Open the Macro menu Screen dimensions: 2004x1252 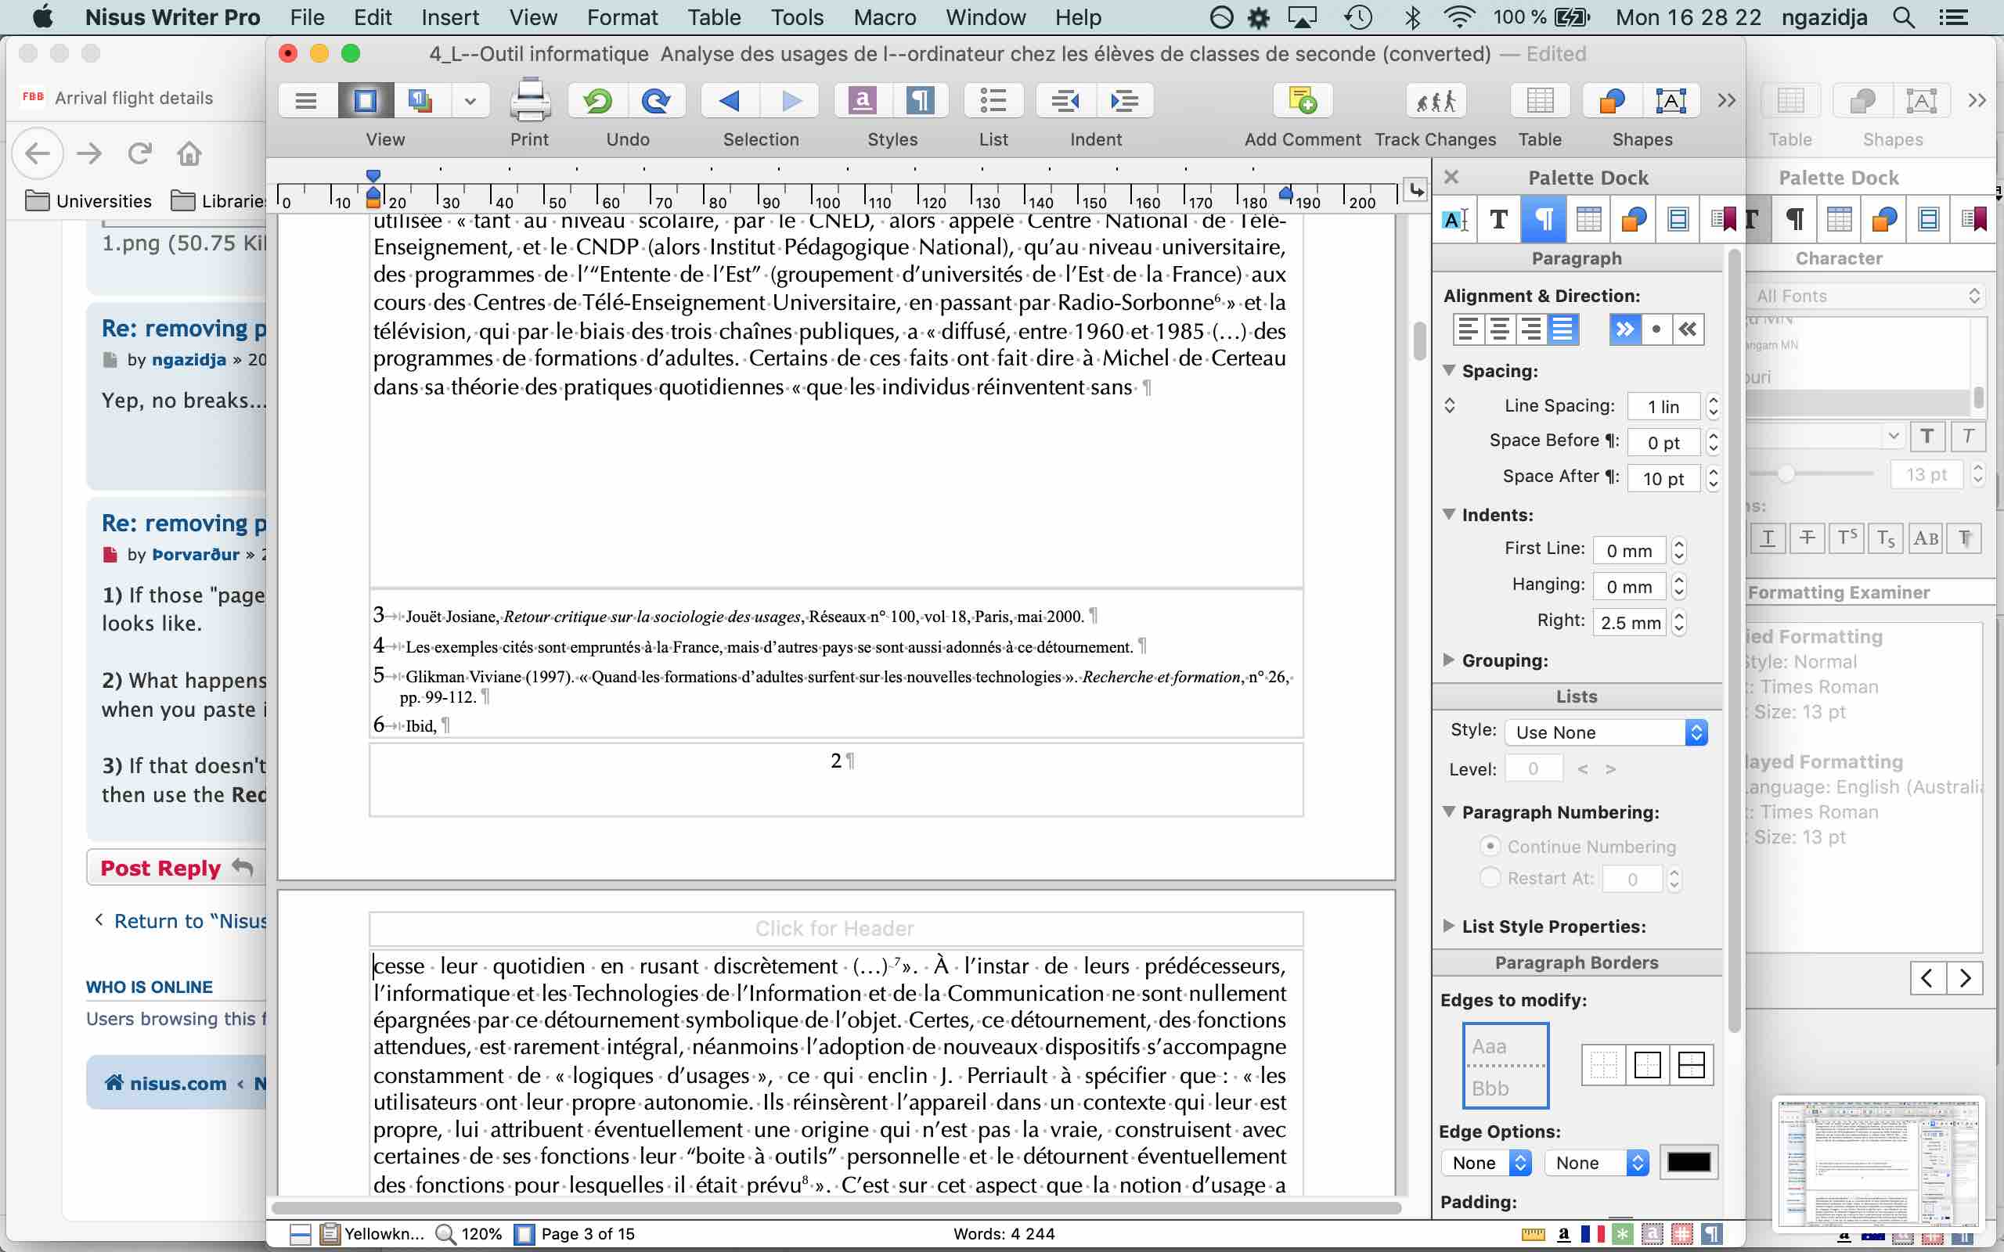885,17
